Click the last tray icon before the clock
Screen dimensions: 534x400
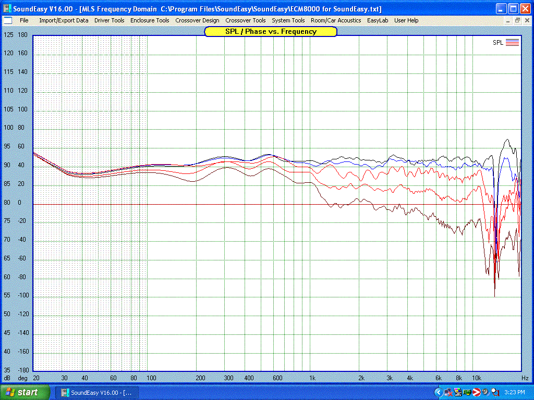[495, 393]
